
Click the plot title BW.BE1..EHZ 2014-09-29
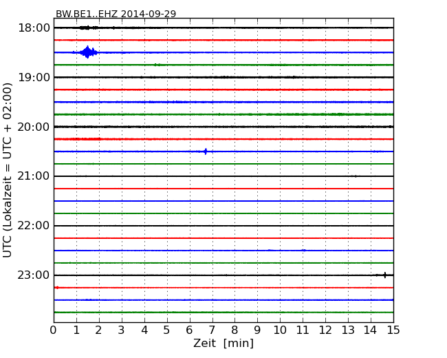click(116, 14)
